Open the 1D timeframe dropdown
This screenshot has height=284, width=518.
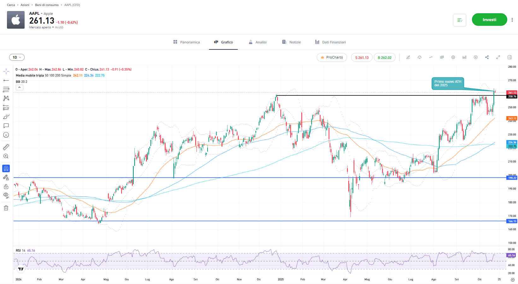pyautogui.click(x=17, y=57)
